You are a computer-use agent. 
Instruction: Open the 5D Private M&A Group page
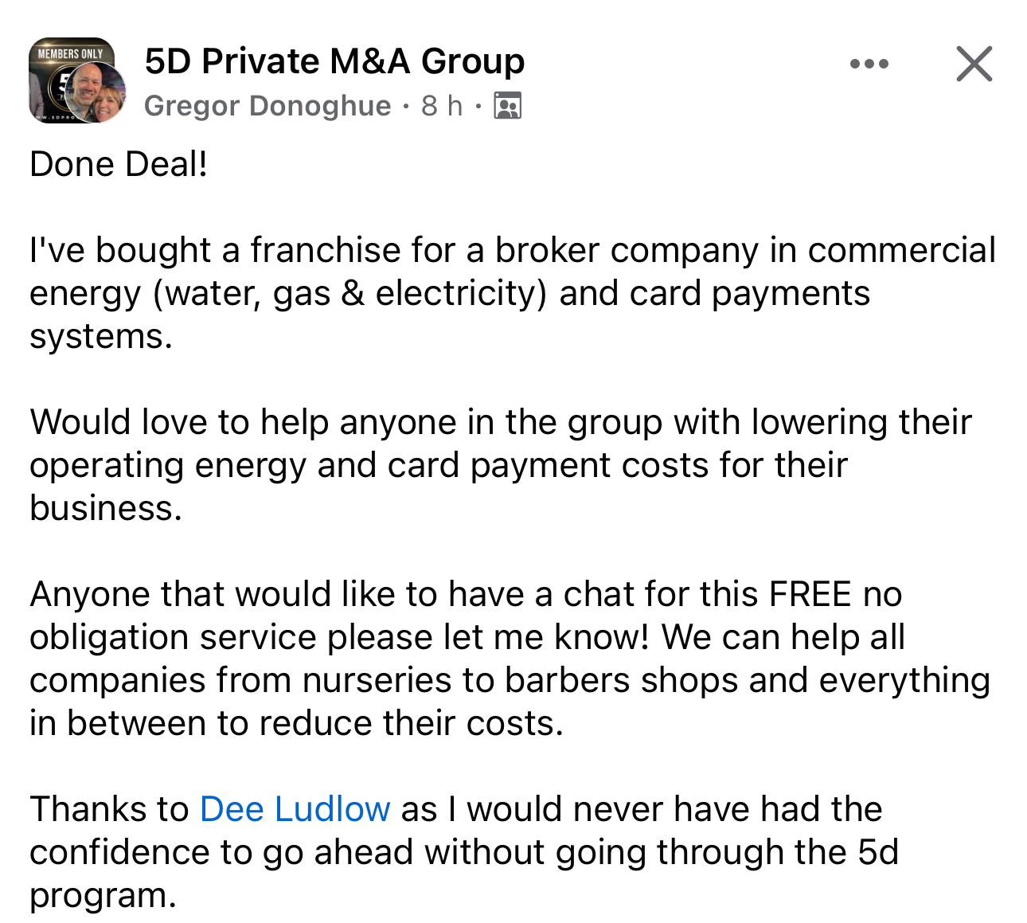[x=334, y=61]
